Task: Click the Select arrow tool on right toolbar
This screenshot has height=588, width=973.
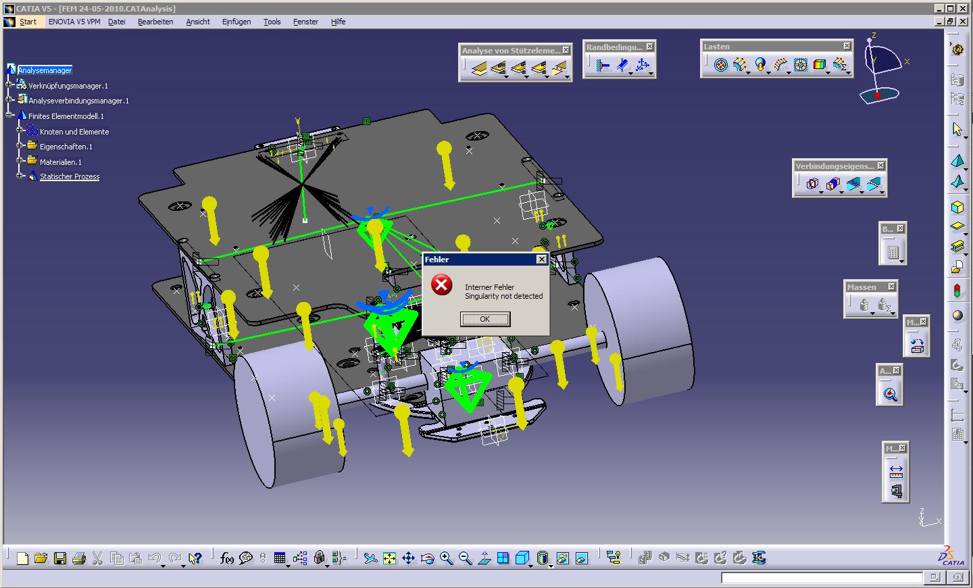Action: pos(957,129)
